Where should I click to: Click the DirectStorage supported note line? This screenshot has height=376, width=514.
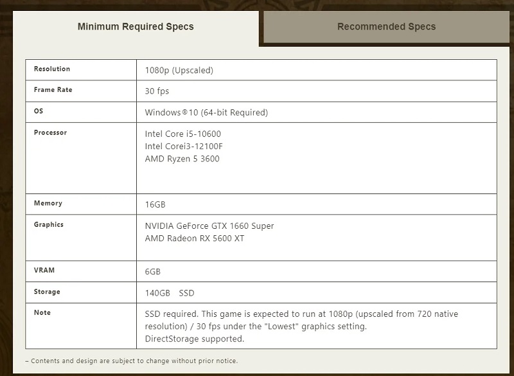(194, 339)
